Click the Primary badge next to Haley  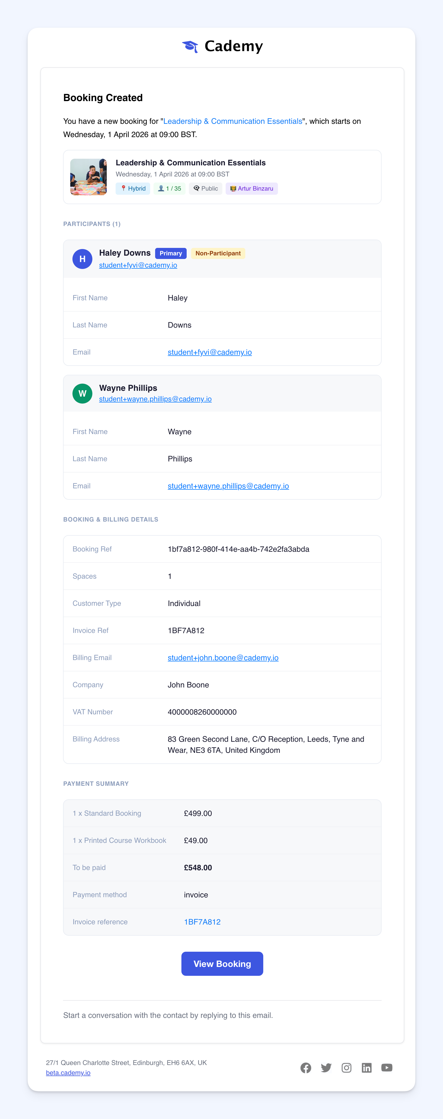pyautogui.click(x=171, y=253)
